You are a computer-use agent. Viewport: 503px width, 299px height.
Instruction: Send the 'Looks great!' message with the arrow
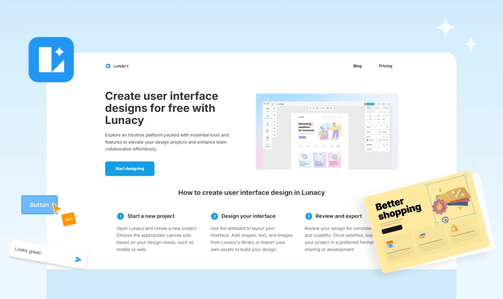pos(78,260)
